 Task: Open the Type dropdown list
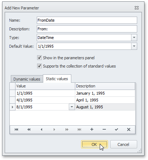pos(134,38)
